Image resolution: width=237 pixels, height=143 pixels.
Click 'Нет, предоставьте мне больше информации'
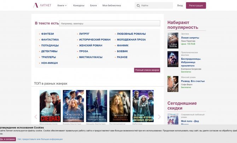tap(40, 139)
